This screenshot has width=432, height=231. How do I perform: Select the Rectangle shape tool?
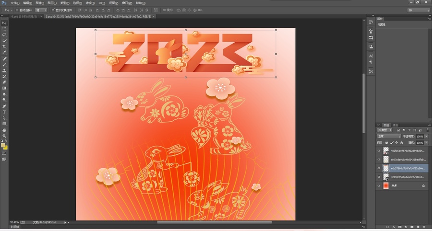4,124
